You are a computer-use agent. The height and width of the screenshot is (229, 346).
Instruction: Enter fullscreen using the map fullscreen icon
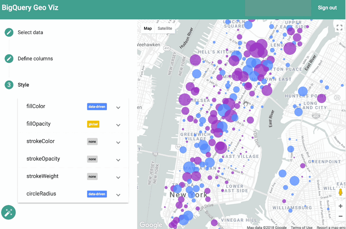tap(339, 27)
